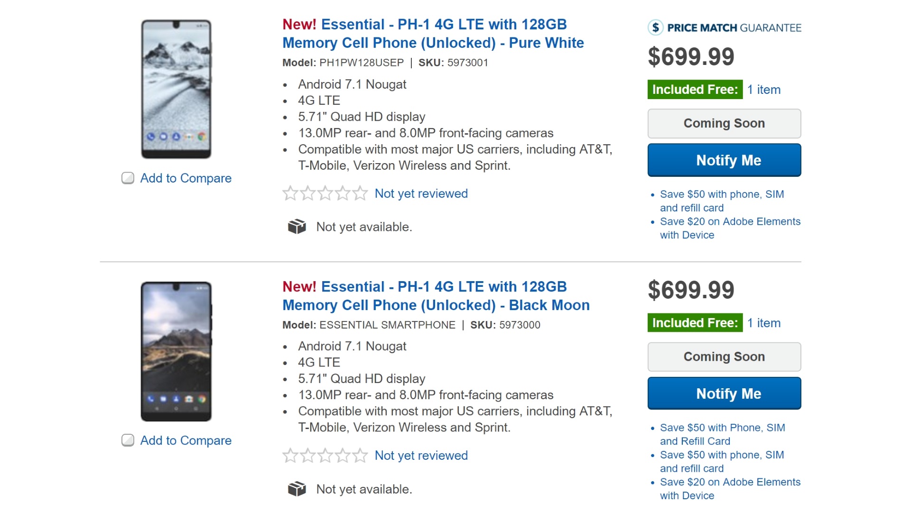Open the '1 item' included free link for Black Moon

763,323
